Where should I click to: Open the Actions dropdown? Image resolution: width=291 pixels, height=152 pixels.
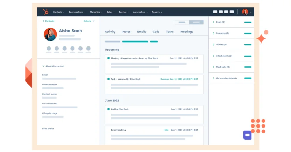point(89,21)
